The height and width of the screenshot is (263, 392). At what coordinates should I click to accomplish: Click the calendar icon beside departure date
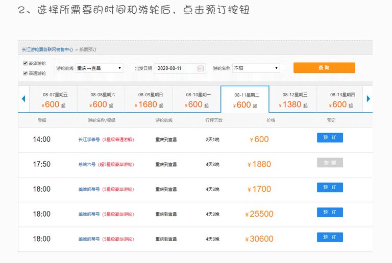201,68
